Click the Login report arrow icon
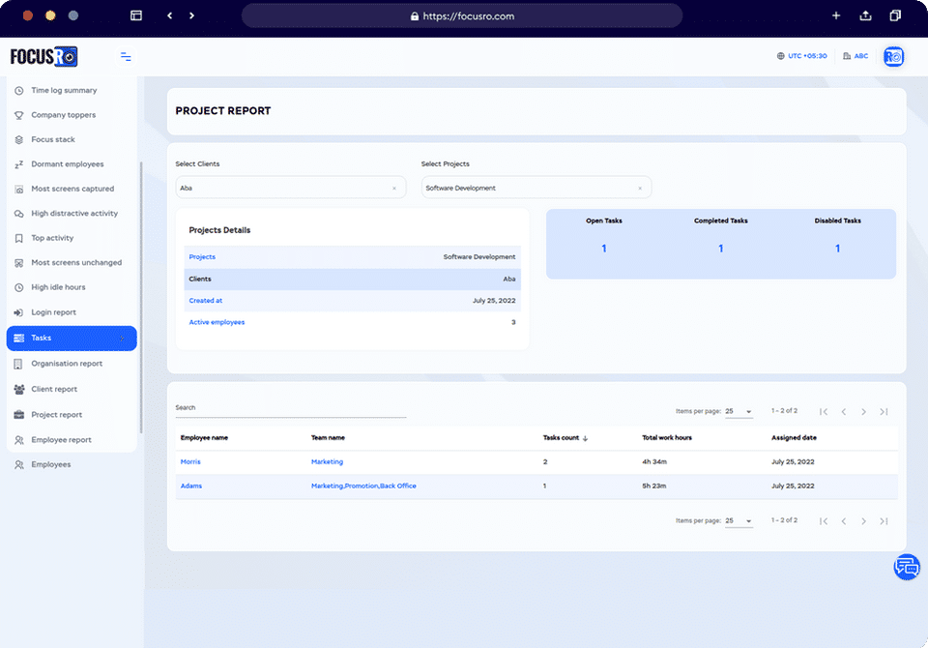This screenshot has width=928, height=648. point(19,312)
